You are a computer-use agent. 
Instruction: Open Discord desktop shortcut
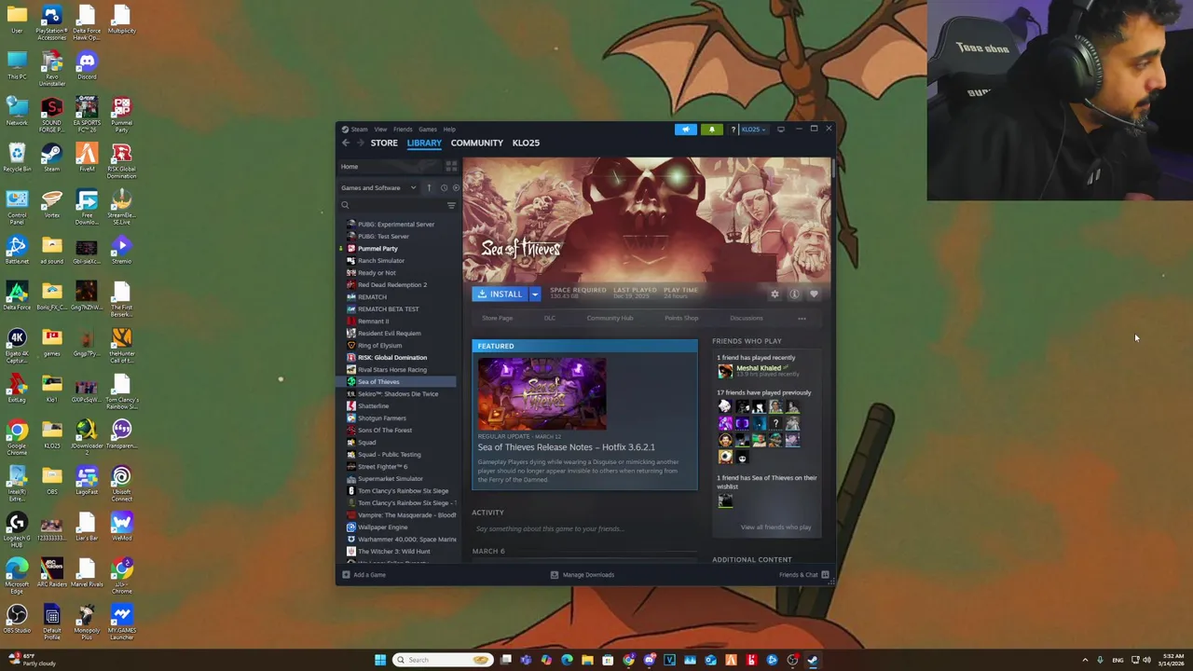pos(87,67)
